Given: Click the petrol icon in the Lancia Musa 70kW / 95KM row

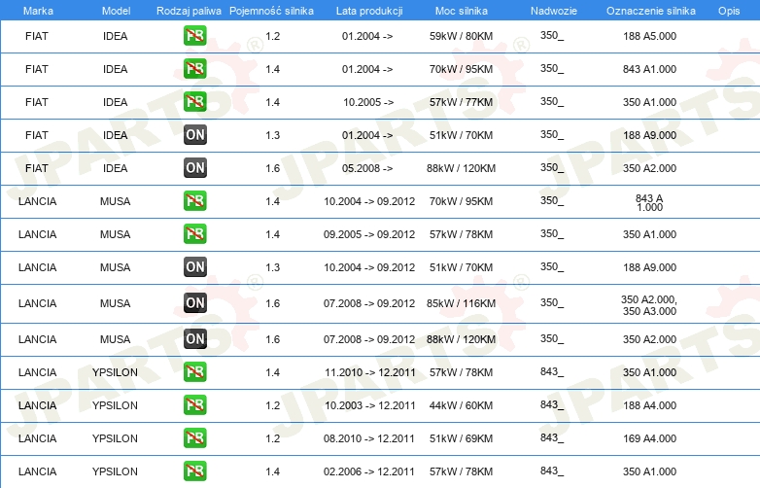Looking at the screenshot, I should (194, 201).
